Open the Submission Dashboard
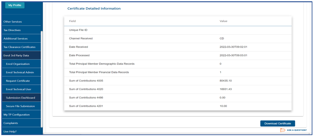The height and width of the screenshot is (137, 313). click(20, 98)
